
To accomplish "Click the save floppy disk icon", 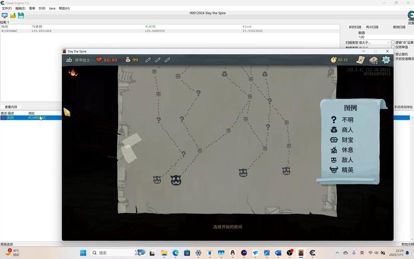I will [x=21, y=16].
